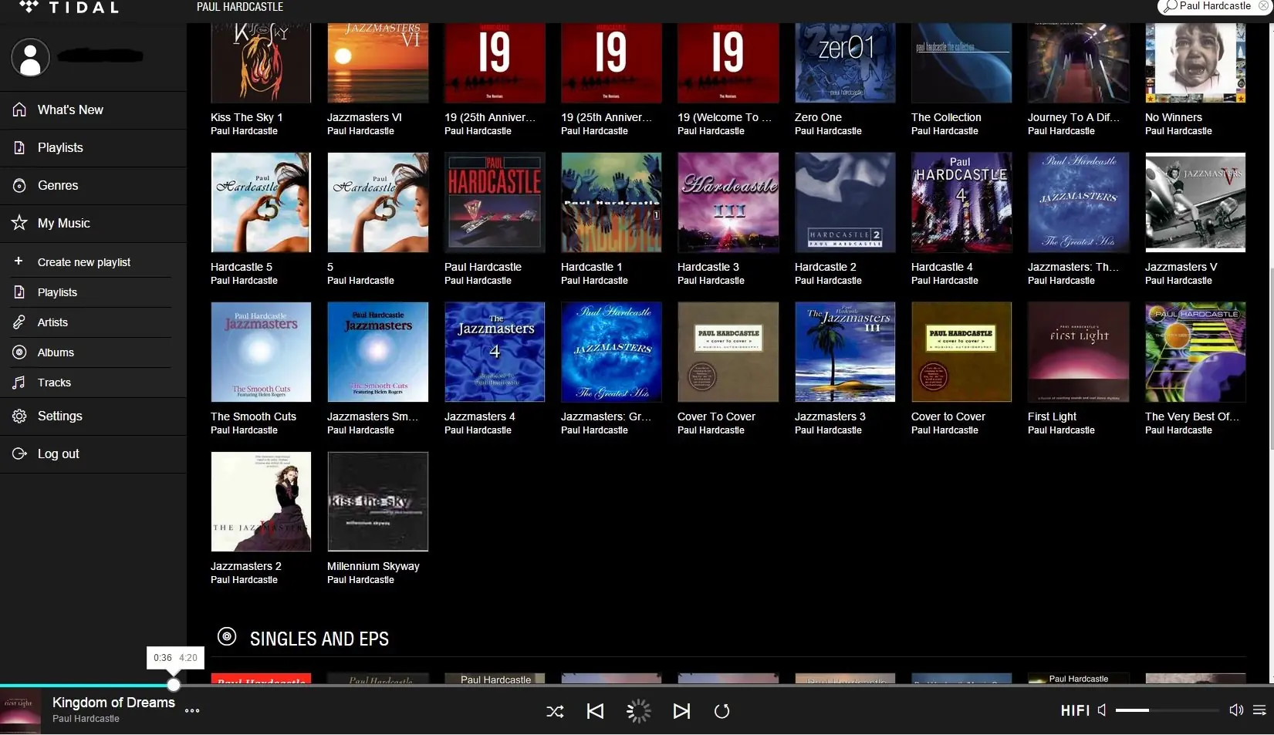Open Kingdom of Dreams track title
Screen dimensions: 1274x735
[113, 703]
